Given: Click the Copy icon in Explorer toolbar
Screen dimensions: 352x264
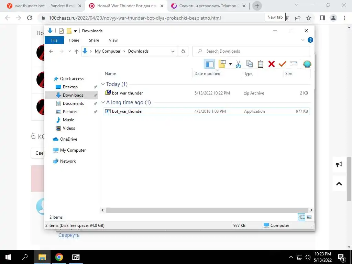Looking at the screenshot, I should click(250, 64).
